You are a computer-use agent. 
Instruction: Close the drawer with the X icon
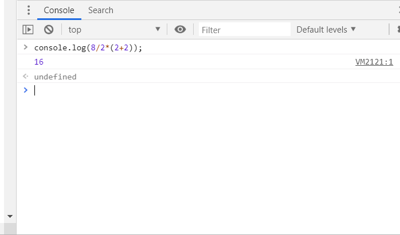[398, 10]
